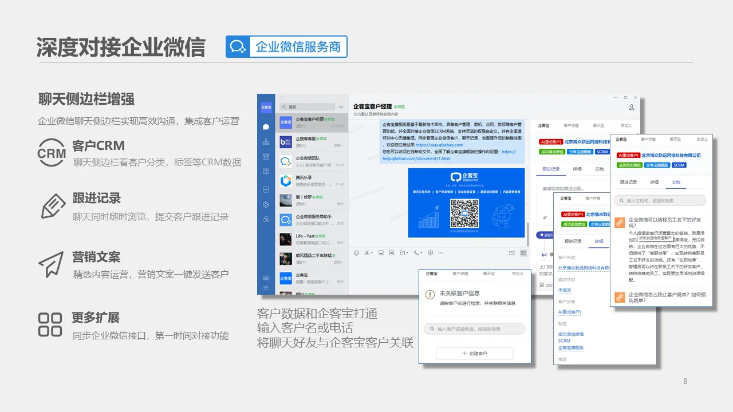
Task: Click the 企业微信服务商 badge in slide header
Action: [286, 47]
